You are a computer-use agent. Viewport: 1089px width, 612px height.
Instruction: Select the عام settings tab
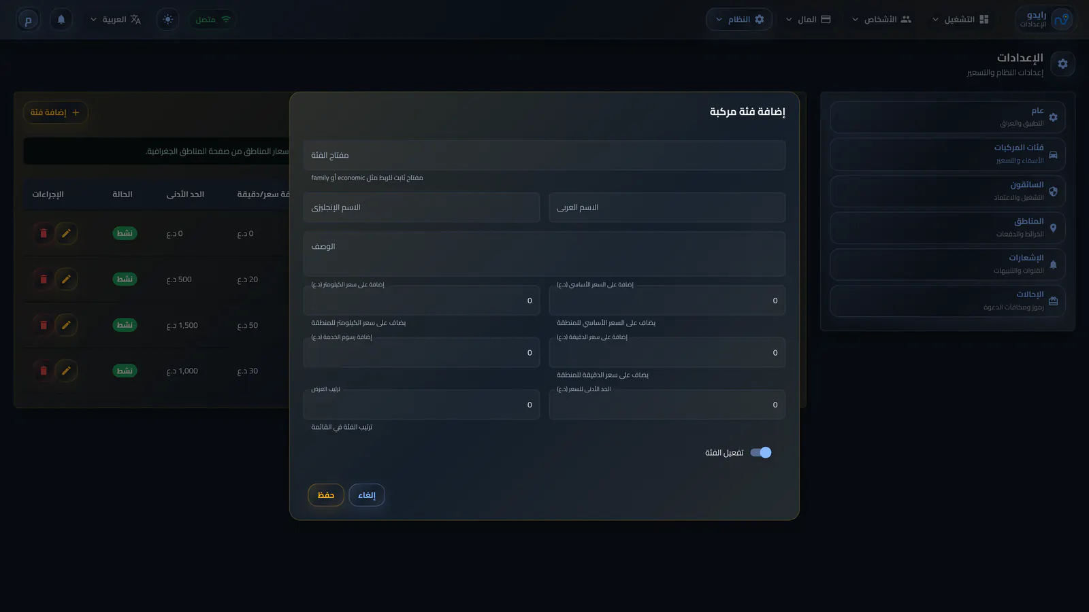[947, 117]
